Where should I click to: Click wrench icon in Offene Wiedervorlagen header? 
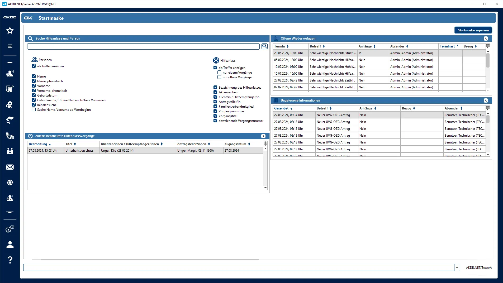tap(486, 39)
